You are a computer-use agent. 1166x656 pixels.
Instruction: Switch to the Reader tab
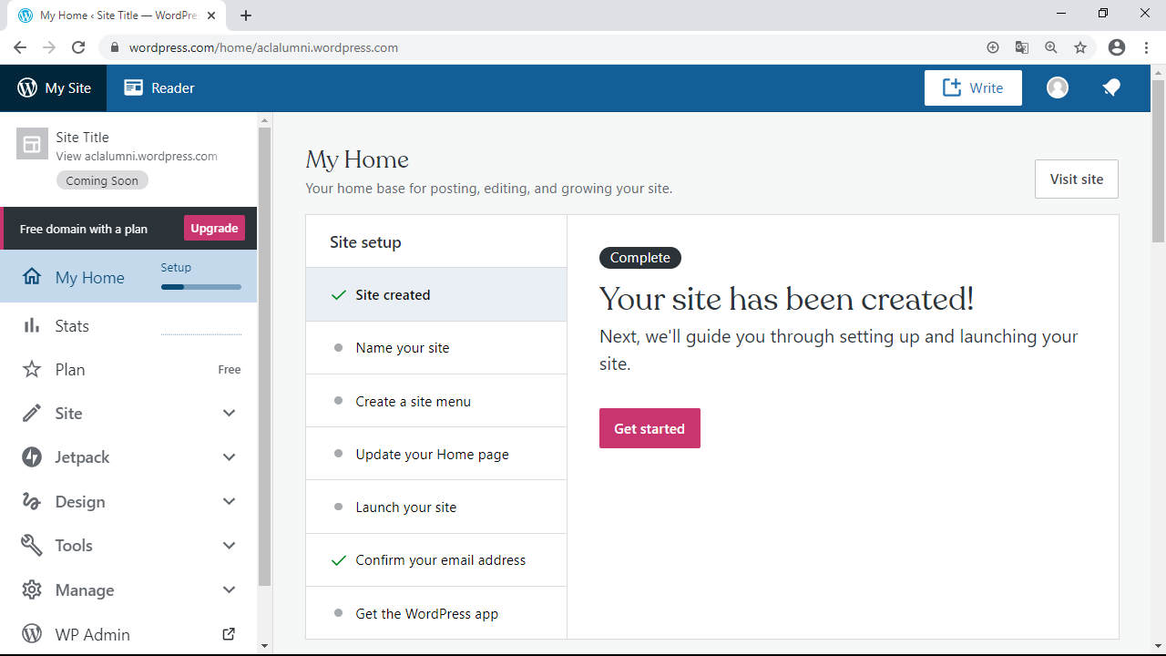159,87
